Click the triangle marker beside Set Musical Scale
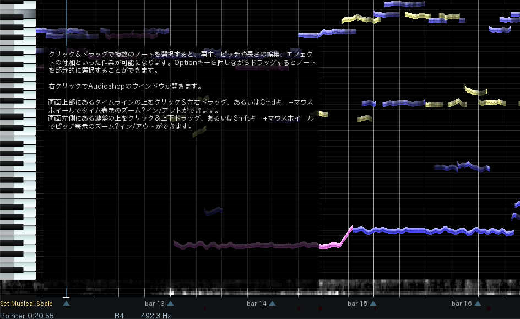This screenshot has width=520, height=319. [66, 304]
